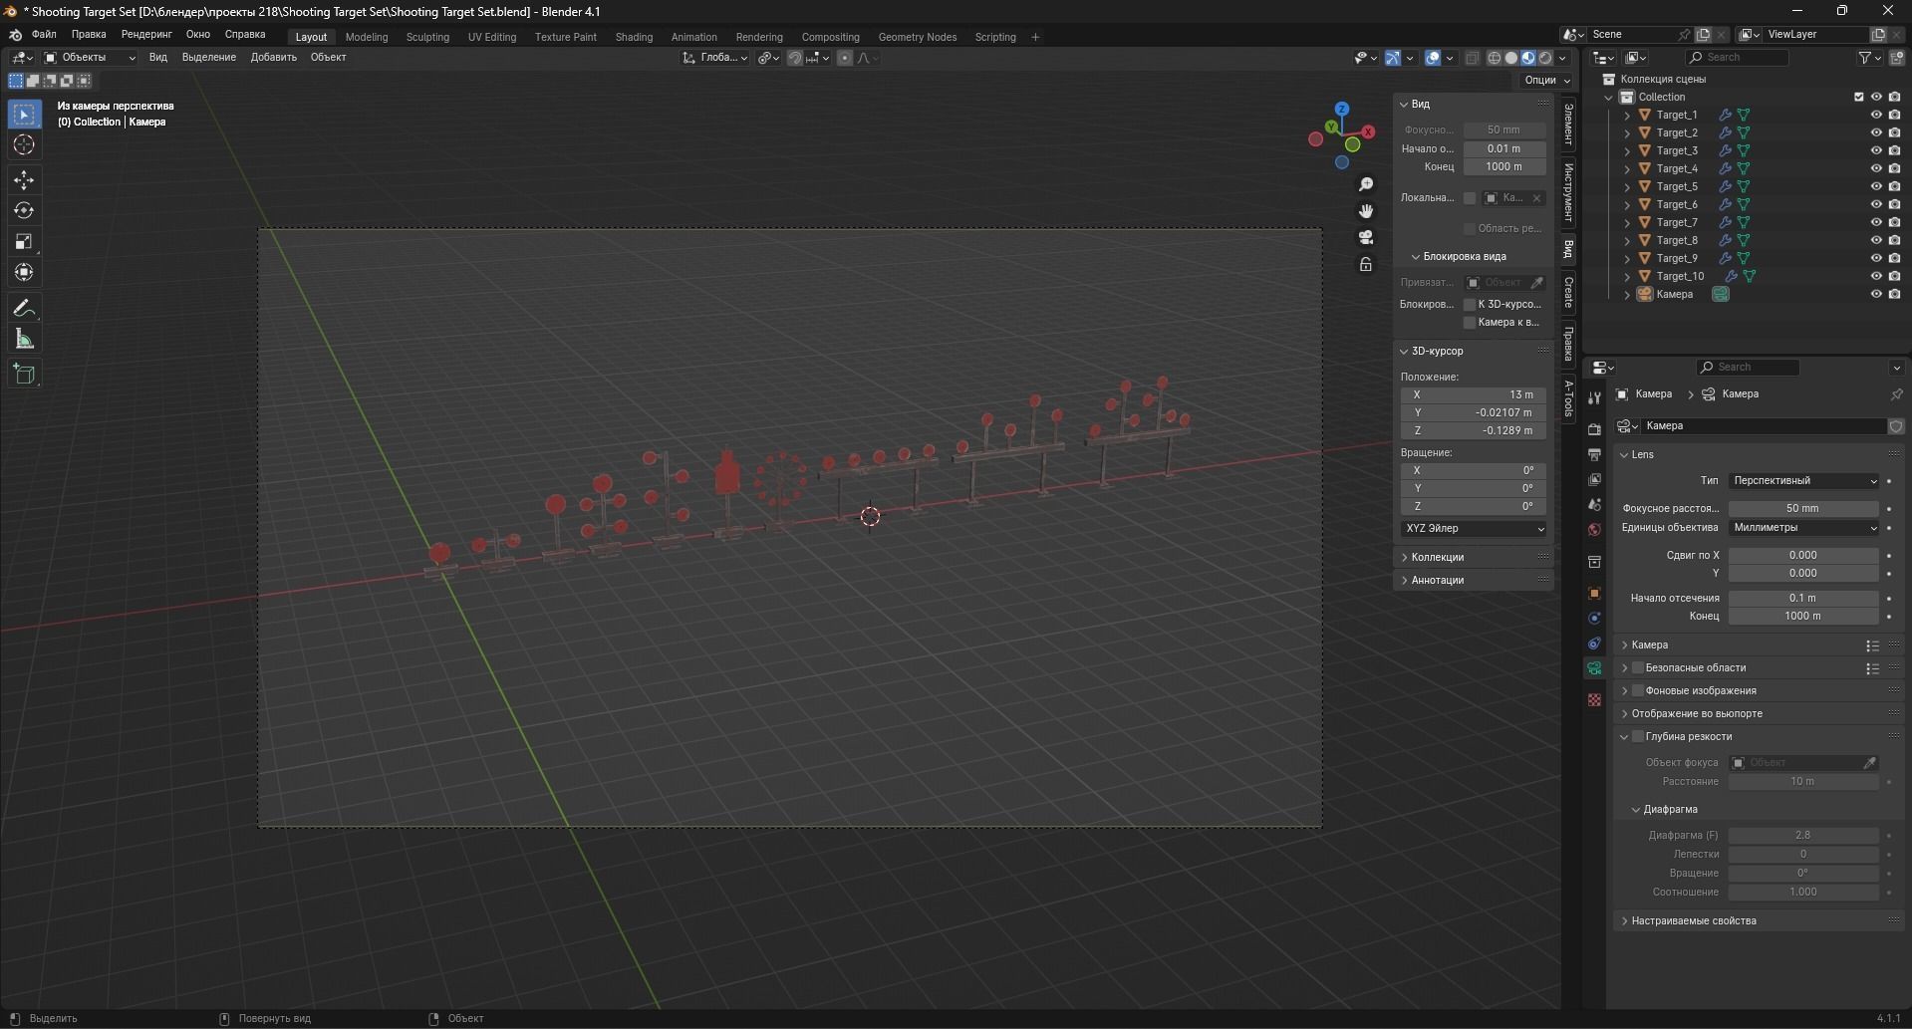Open the Объекты mode dropdown

(90, 58)
